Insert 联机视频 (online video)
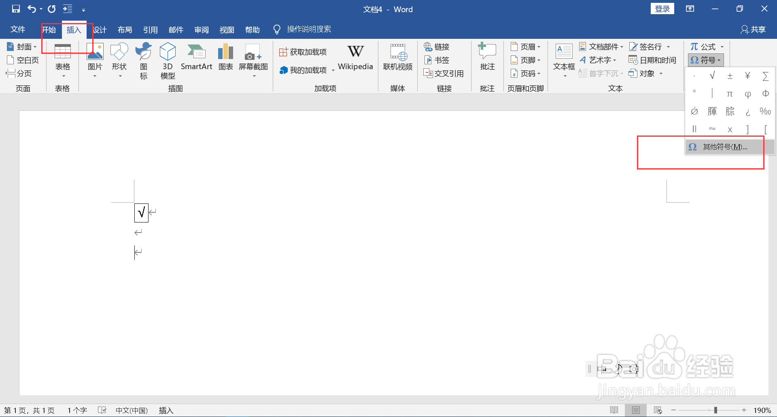Image resolution: width=777 pixels, height=417 pixels. tap(397, 59)
